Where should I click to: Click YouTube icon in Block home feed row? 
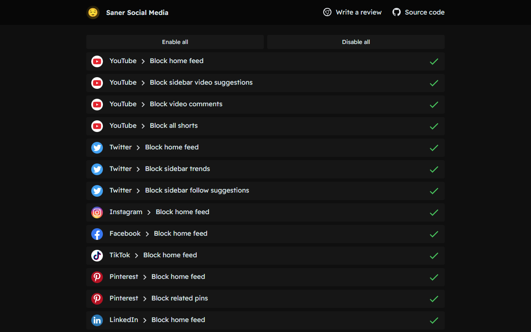tap(97, 61)
